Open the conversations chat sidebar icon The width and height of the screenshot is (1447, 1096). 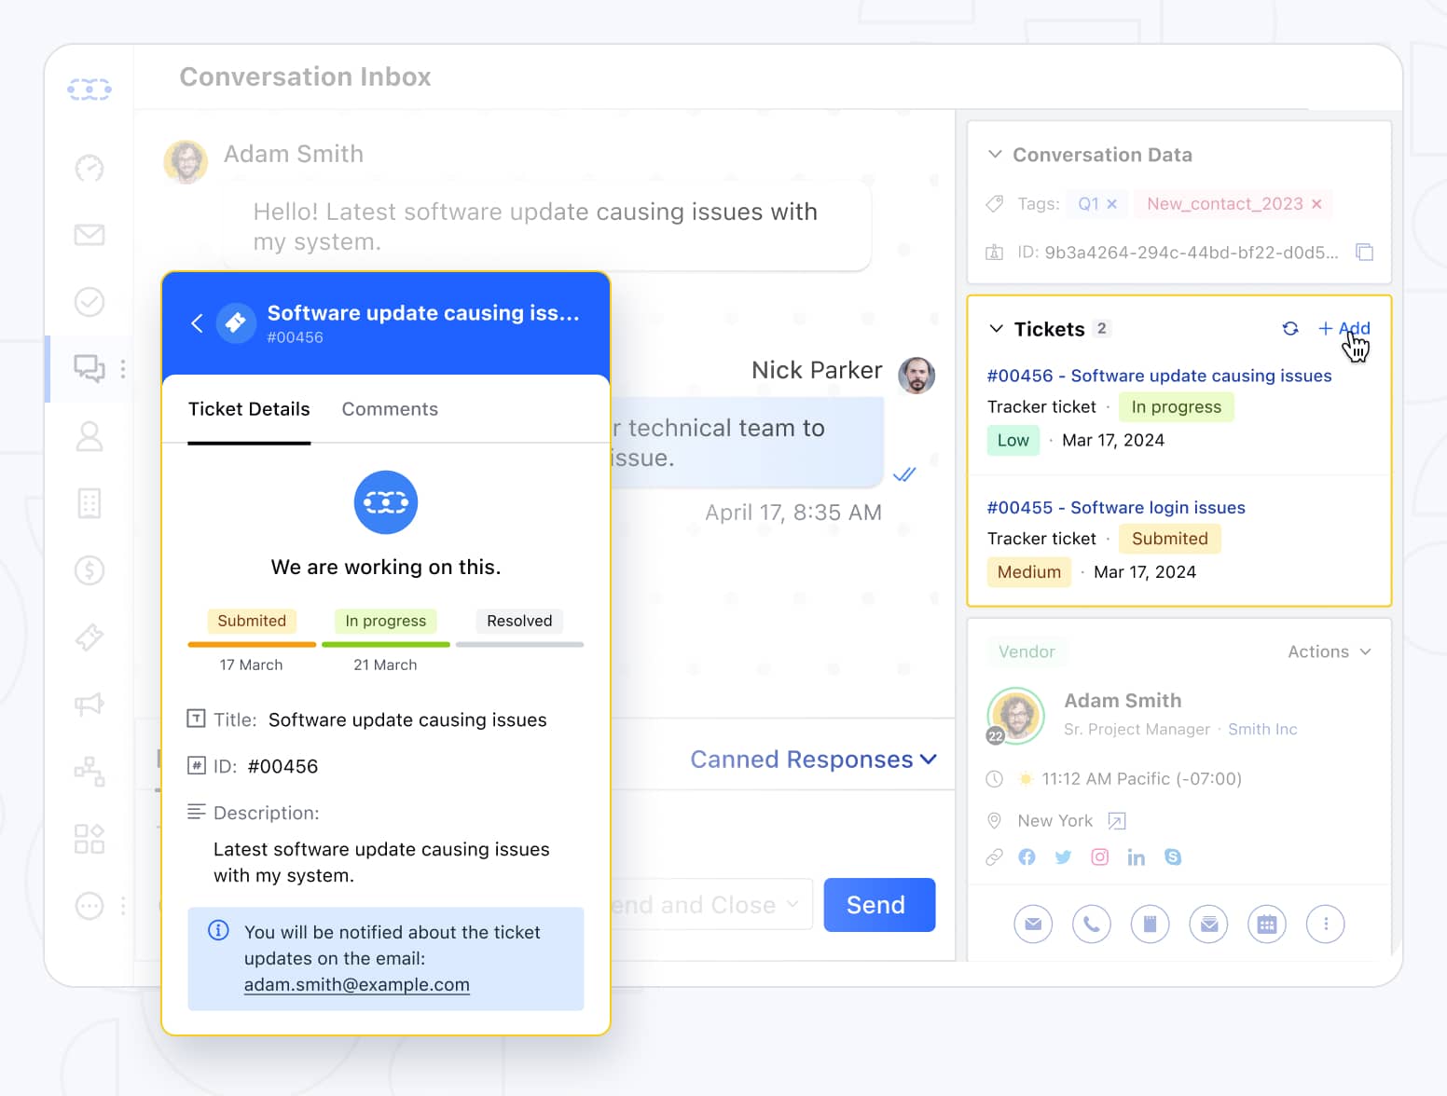(x=90, y=369)
